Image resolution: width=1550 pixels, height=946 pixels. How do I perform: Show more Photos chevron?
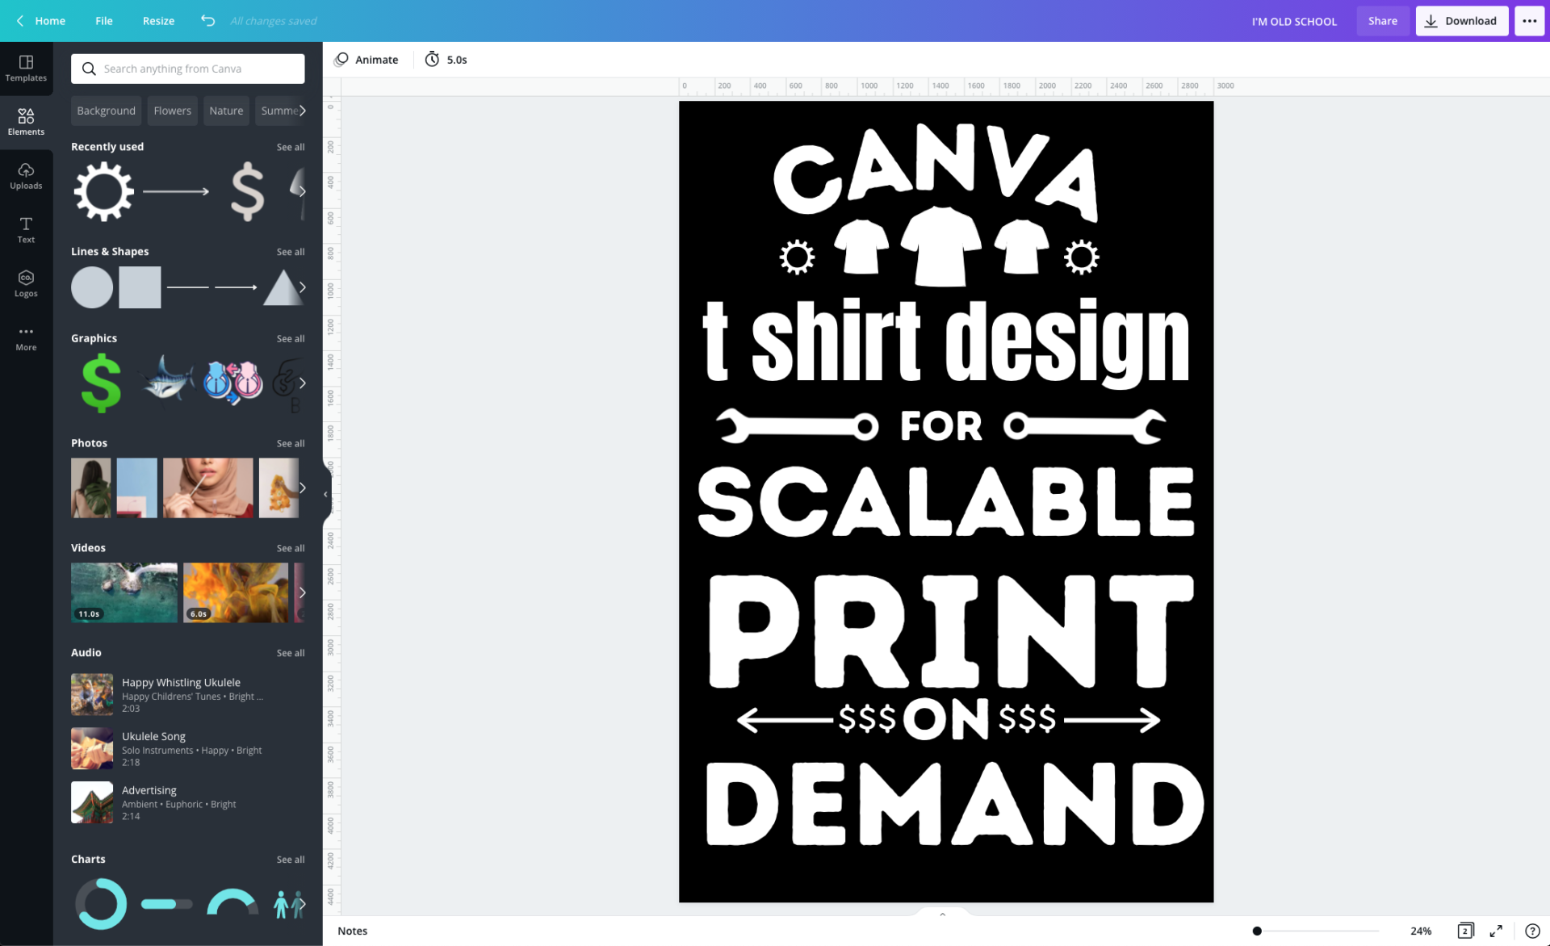(x=302, y=488)
